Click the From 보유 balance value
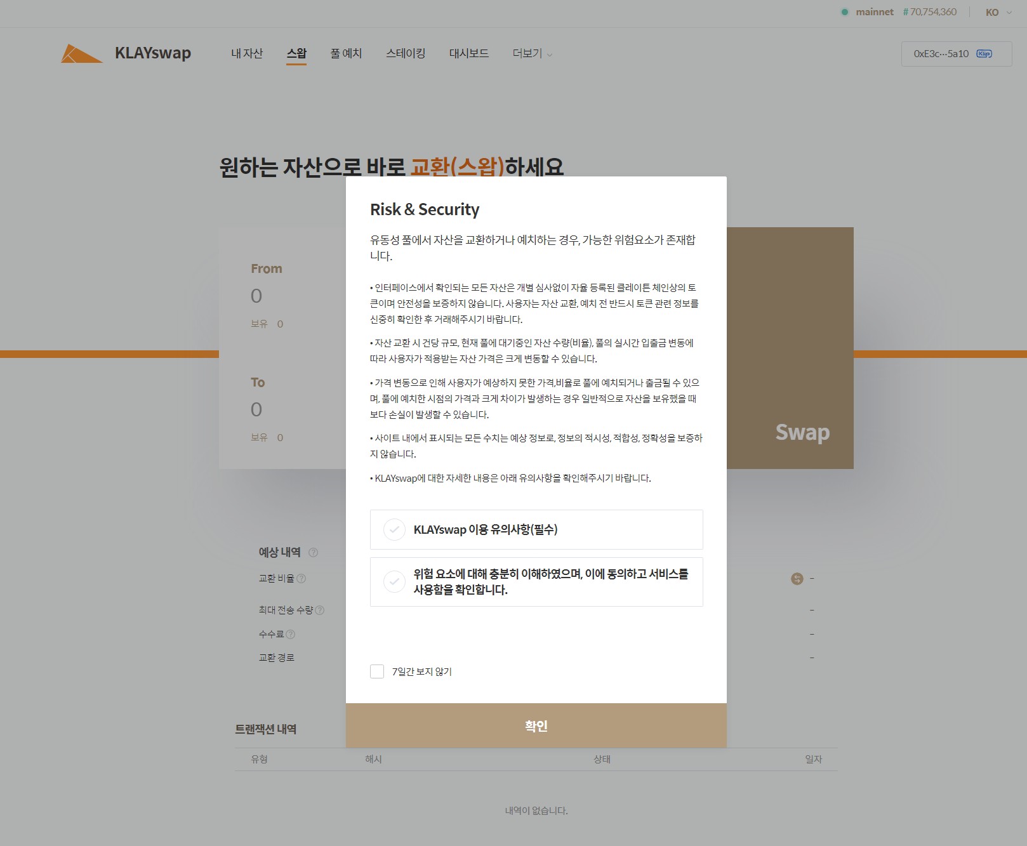 pos(280,324)
